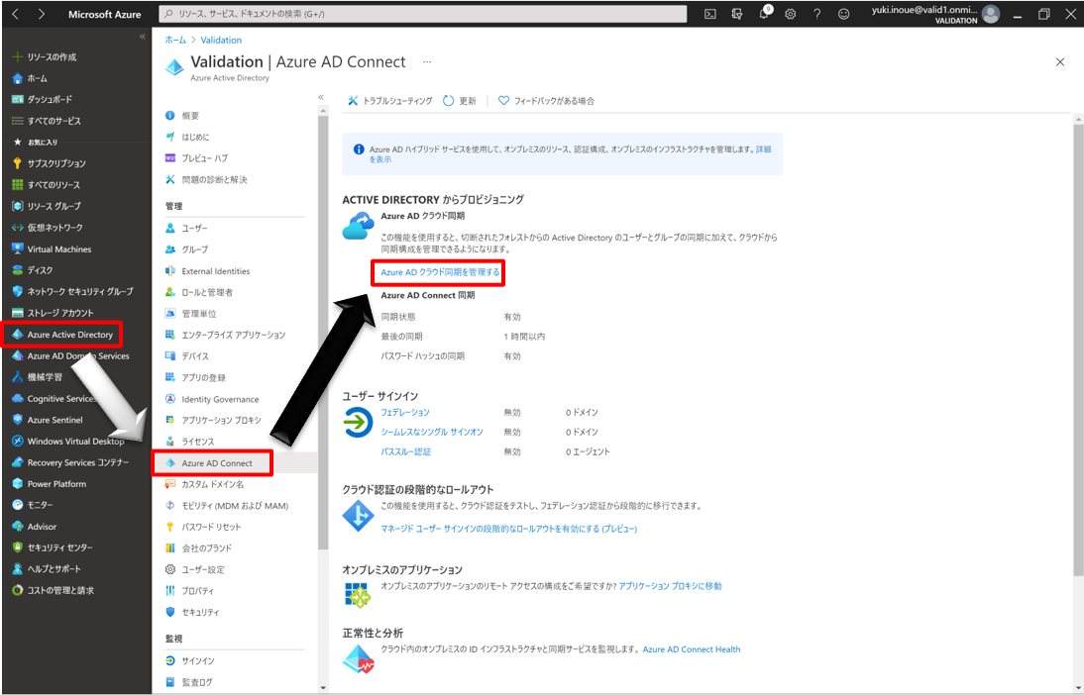Open サブスクリプション key icon item
The width and height of the screenshot is (1084, 695).
pyautogui.click(x=50, y=163)
